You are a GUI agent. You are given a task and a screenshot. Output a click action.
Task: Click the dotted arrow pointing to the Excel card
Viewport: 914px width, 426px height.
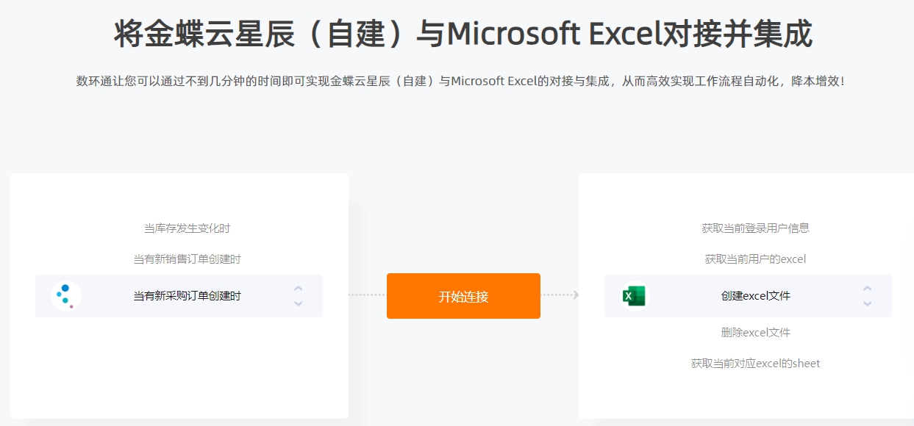pos(560,295)
